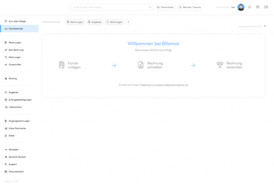Click the Rechnung versenden trophy icon

click(220, 65)
